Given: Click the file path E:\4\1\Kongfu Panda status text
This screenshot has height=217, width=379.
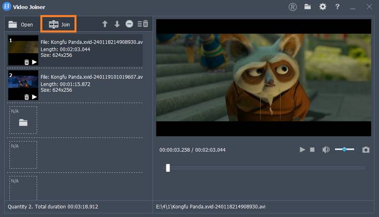Looking at the screenshot, I should [210, 207].
